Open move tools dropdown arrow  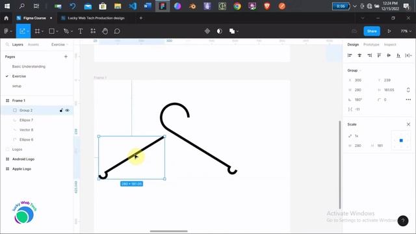[x=27, y=31]
